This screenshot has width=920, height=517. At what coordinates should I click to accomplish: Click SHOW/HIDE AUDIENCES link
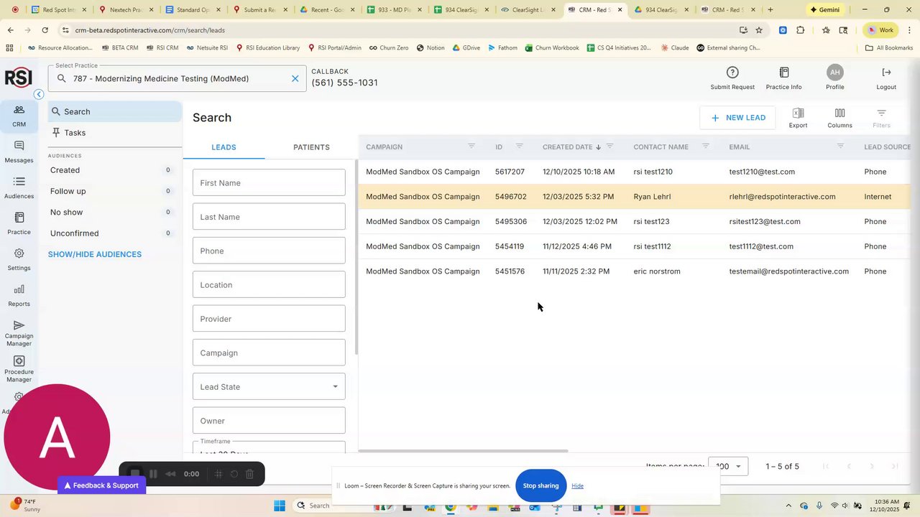pyautogui.click(x=95, y=254)
